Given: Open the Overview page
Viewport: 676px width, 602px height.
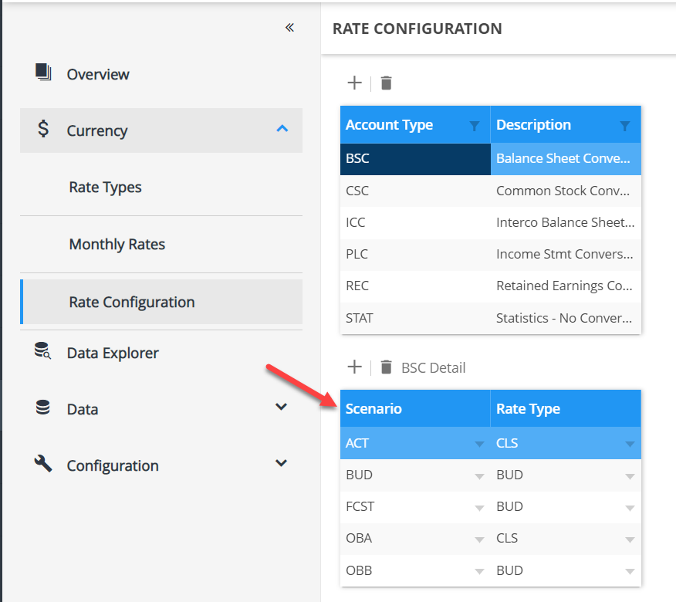Looking at the screenshot, I should (97, 74).
